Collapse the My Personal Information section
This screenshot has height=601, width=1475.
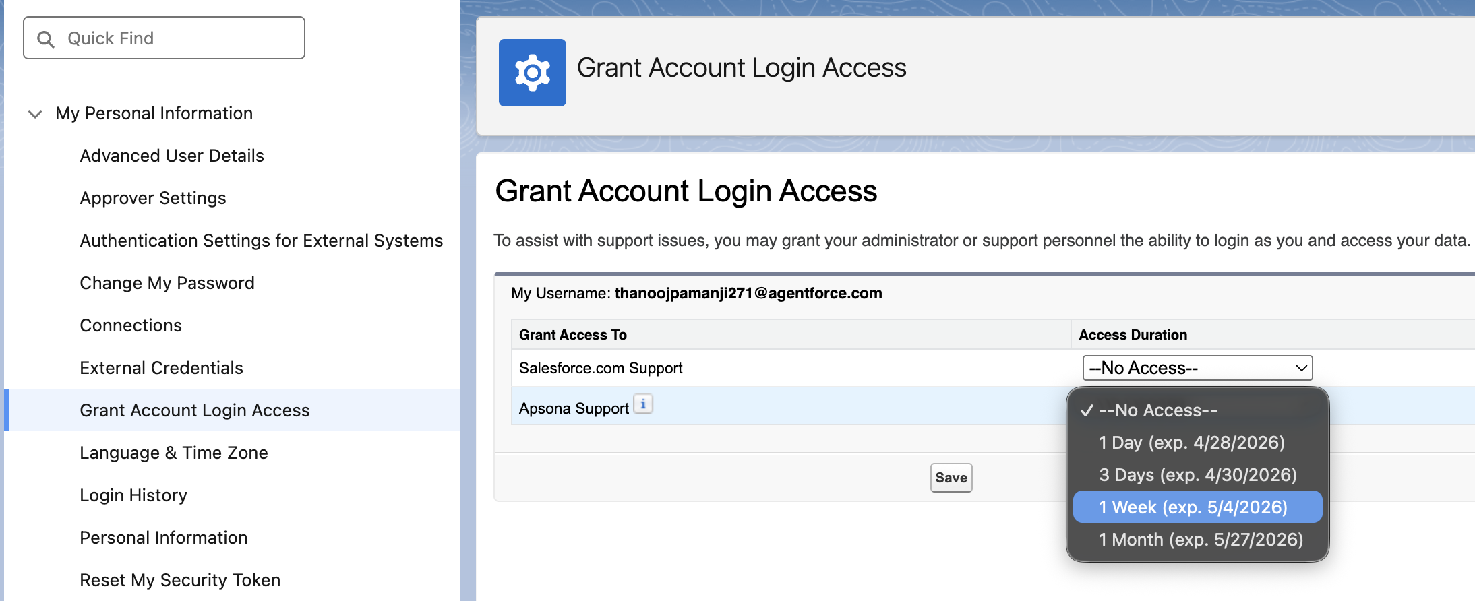pos(35,114)
